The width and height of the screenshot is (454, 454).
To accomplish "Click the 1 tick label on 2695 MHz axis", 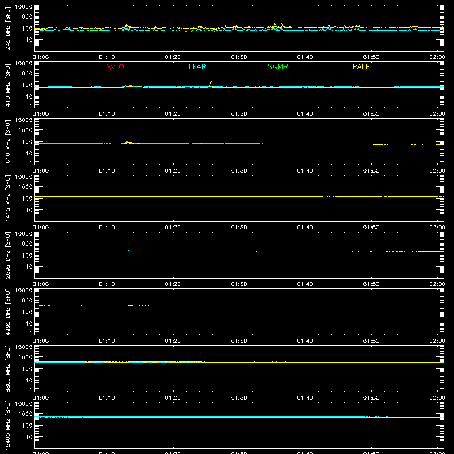I will click(x=31, y=276).
